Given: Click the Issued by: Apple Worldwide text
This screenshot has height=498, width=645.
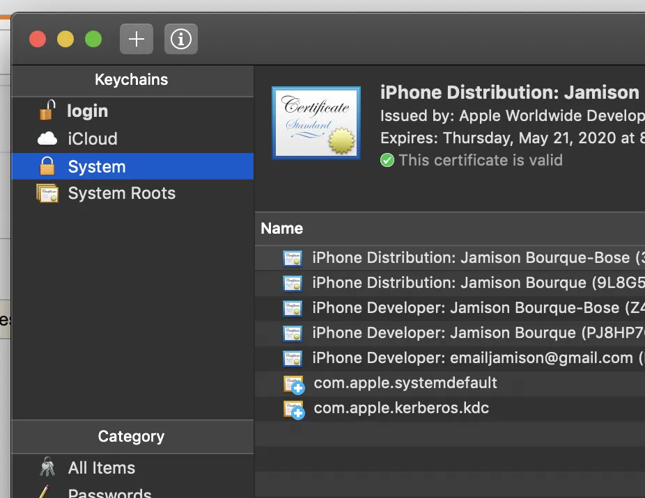Looking at the screenshot, I should (x=513, y=116).
